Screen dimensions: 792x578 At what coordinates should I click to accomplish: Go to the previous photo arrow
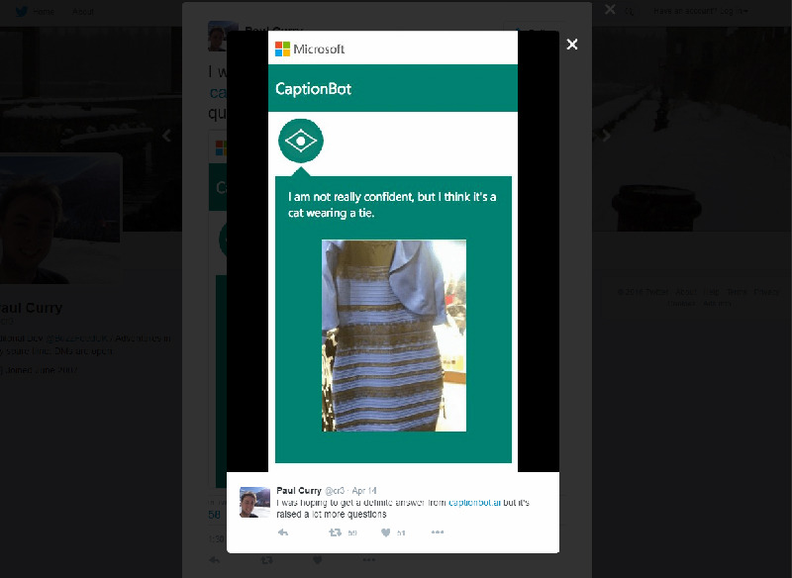point(166,136)
